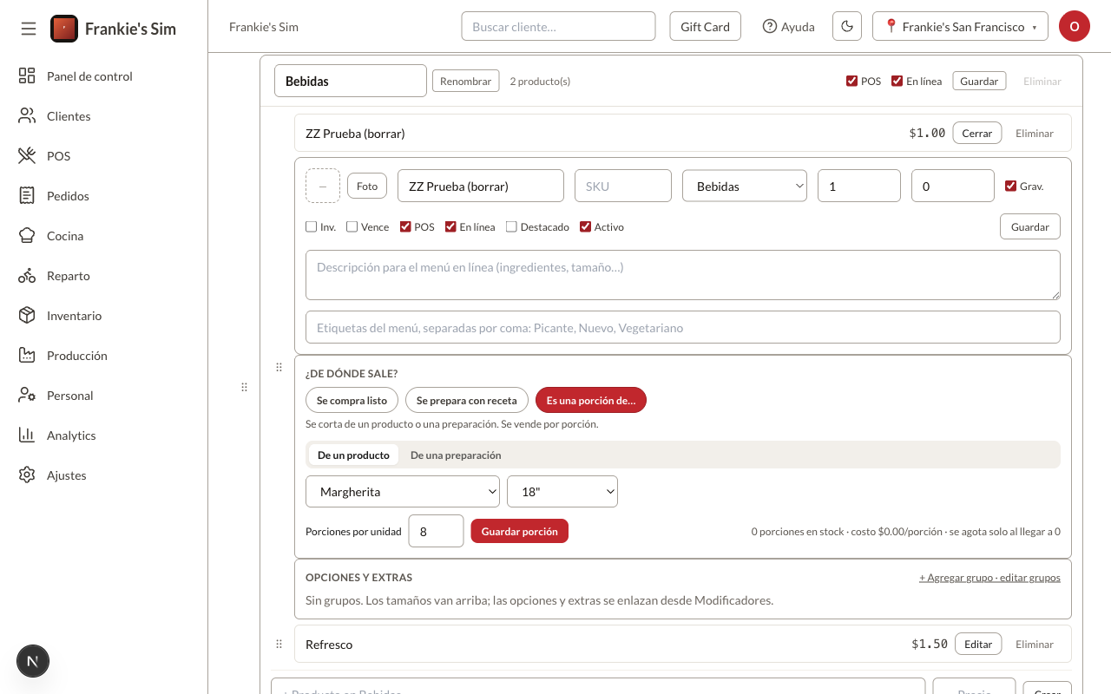Open the hamburger sidebar menu

tap(29, 29)
